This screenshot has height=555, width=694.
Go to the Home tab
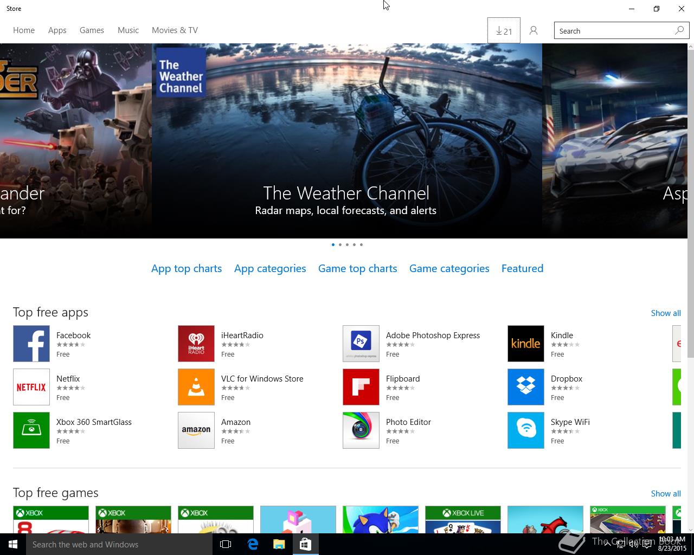click(x=24, y=30)
